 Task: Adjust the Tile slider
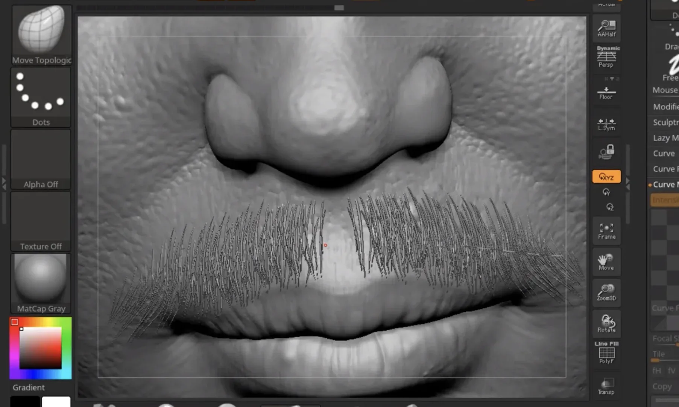pyautogui.click(x=665, y=356)
